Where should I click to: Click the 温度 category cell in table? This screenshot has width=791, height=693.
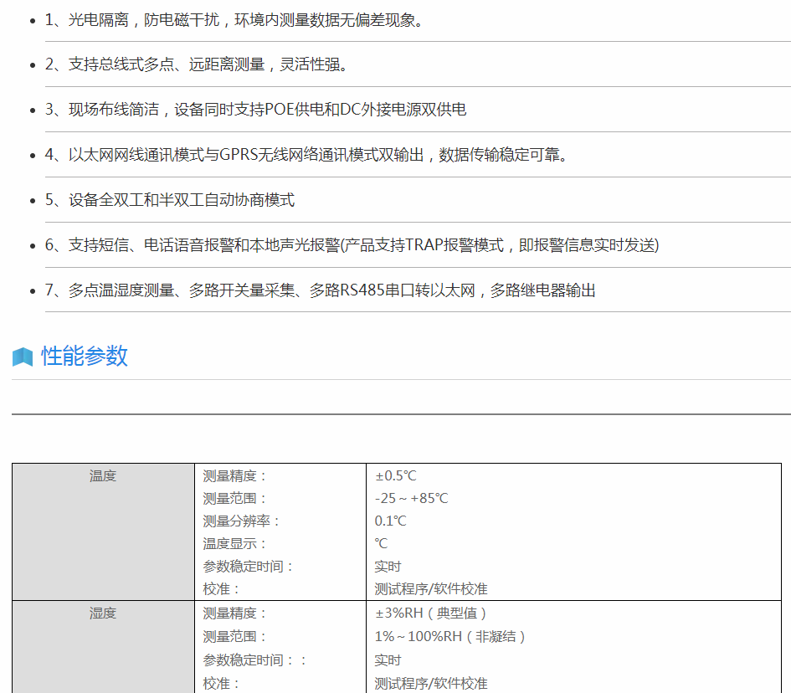(103, 476)
